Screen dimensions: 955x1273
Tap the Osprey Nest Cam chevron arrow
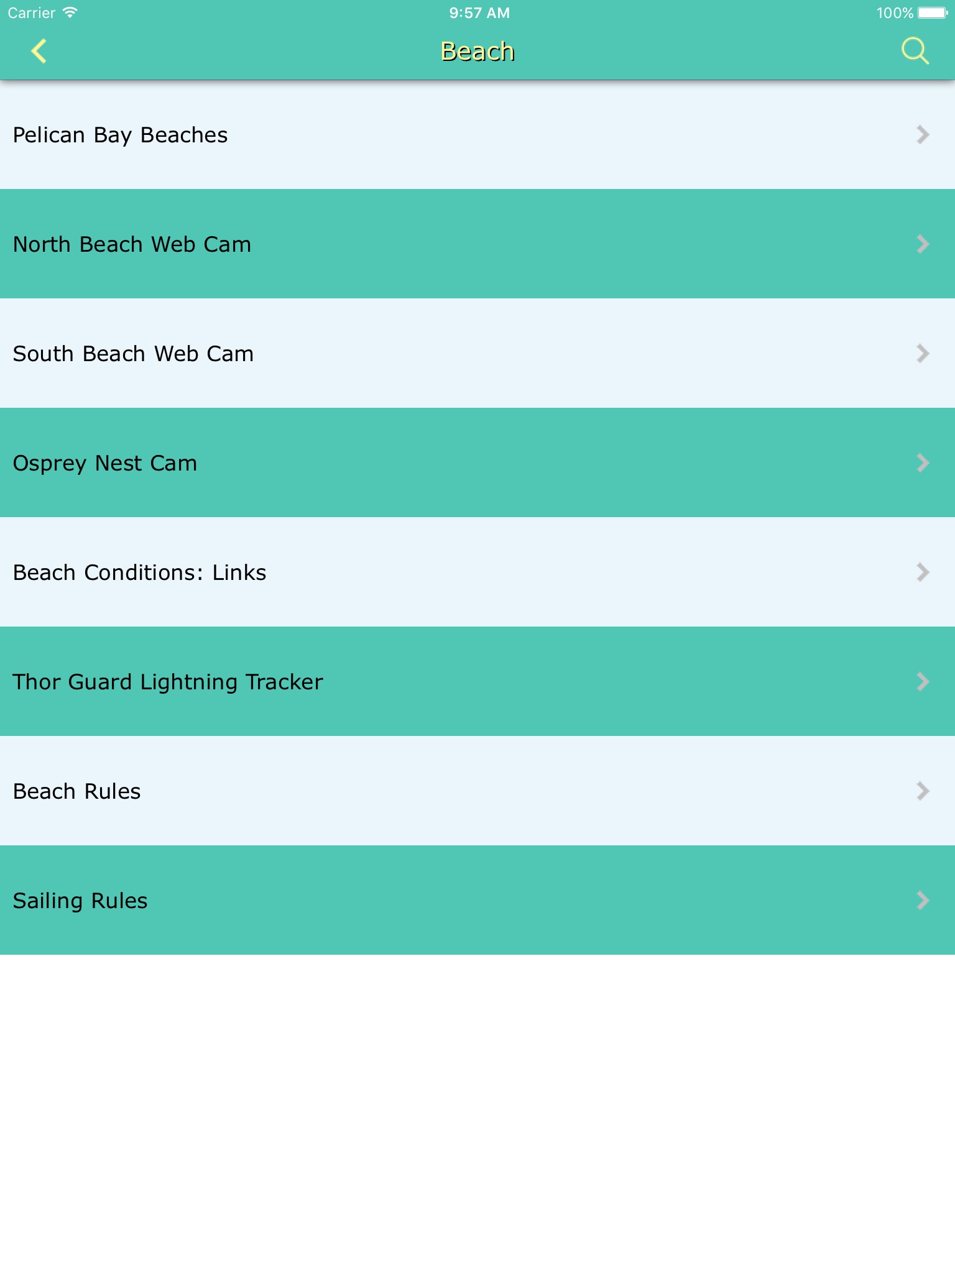923,462
